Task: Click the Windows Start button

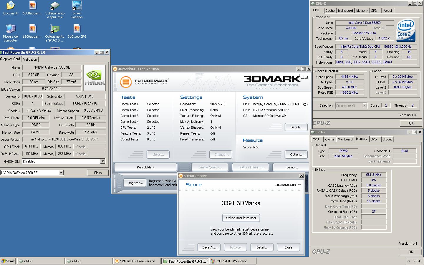Action: [8, 261]
